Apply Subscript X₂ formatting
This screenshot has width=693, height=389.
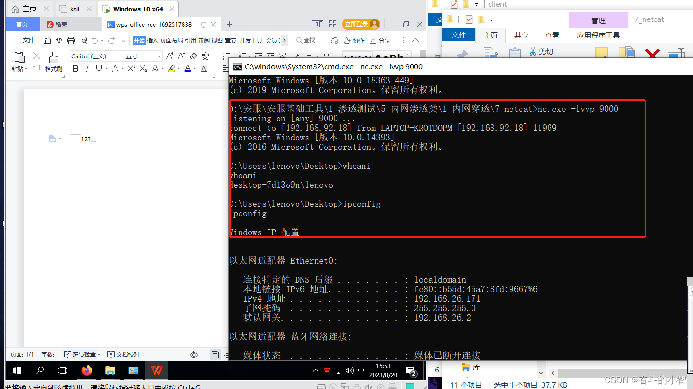pyautogui.click(x=144, y=69)
